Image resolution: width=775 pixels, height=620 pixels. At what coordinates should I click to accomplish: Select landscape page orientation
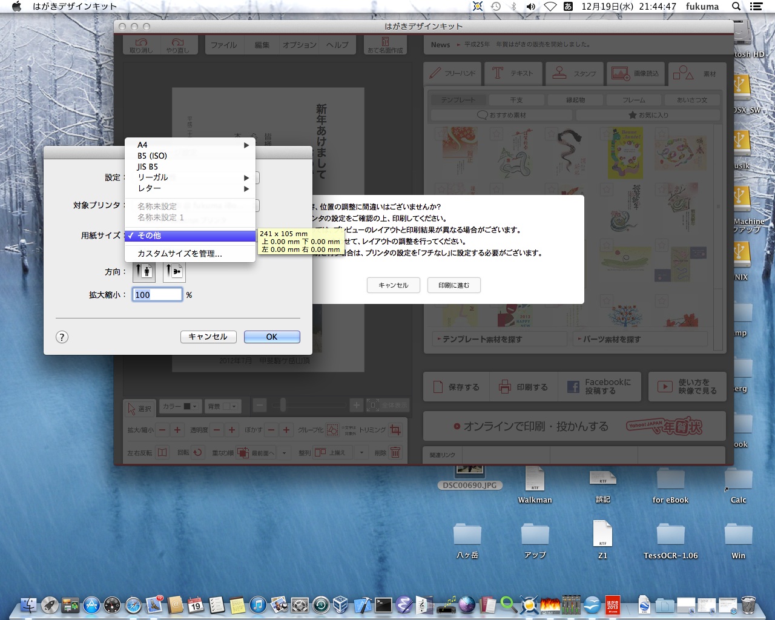tap(174, 271)
